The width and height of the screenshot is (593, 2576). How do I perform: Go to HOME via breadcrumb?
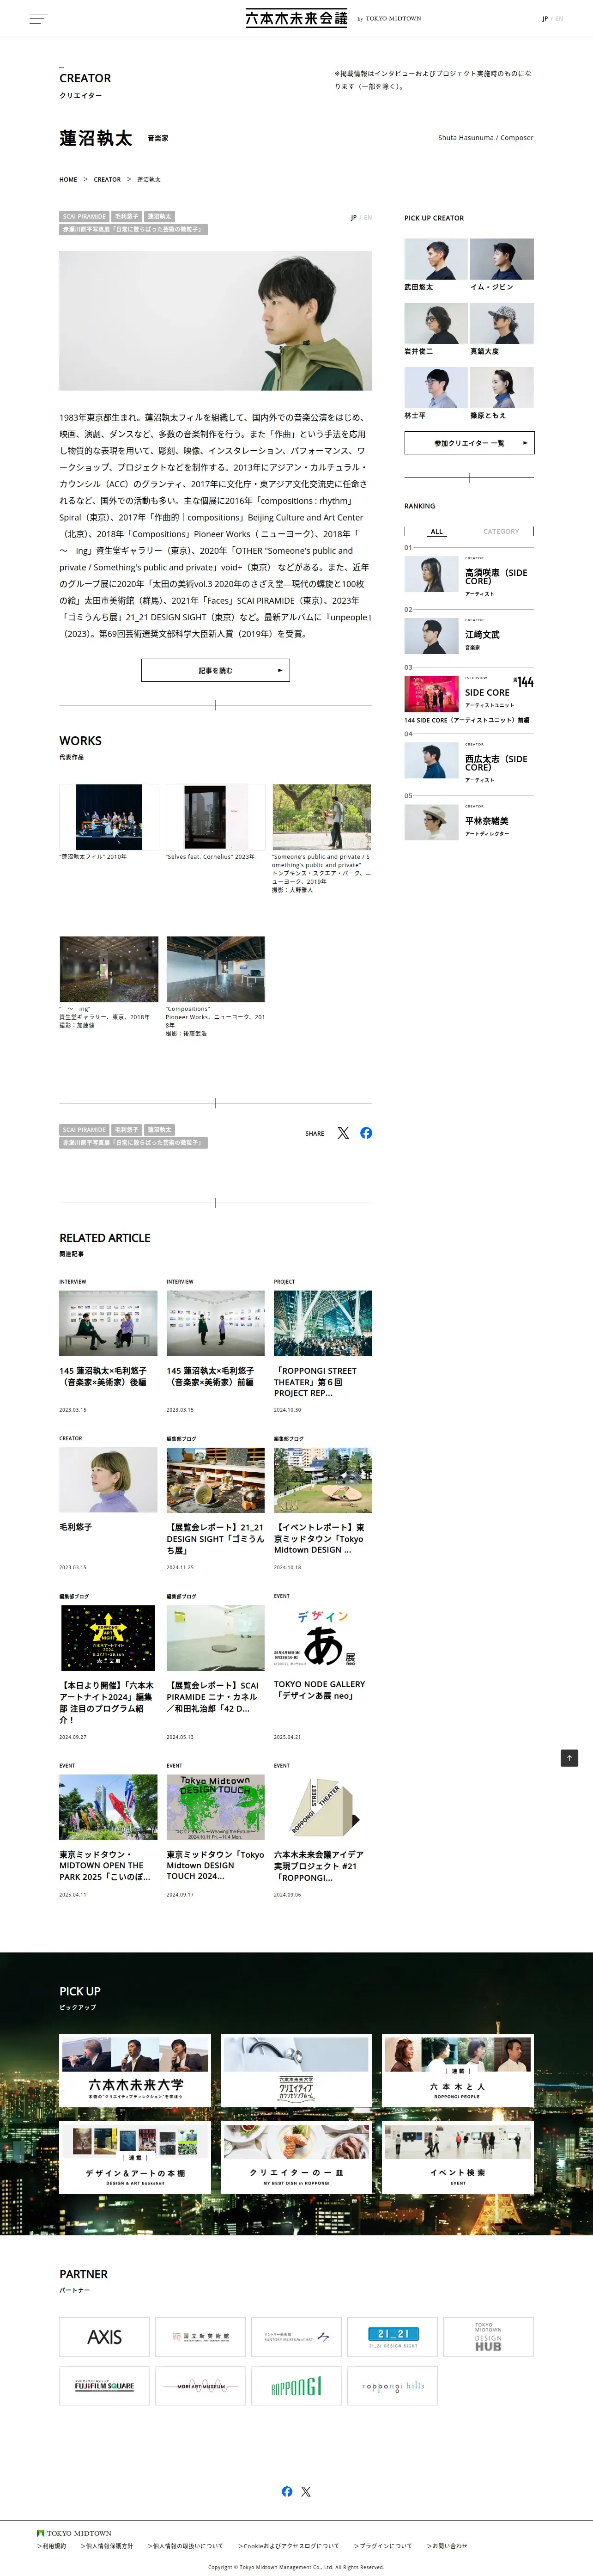68,180
